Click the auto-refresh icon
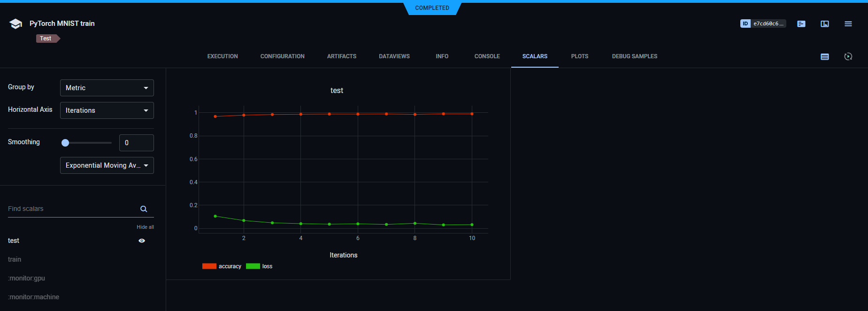This screenshot has height=311, width=868. click(x=848, y=57)
